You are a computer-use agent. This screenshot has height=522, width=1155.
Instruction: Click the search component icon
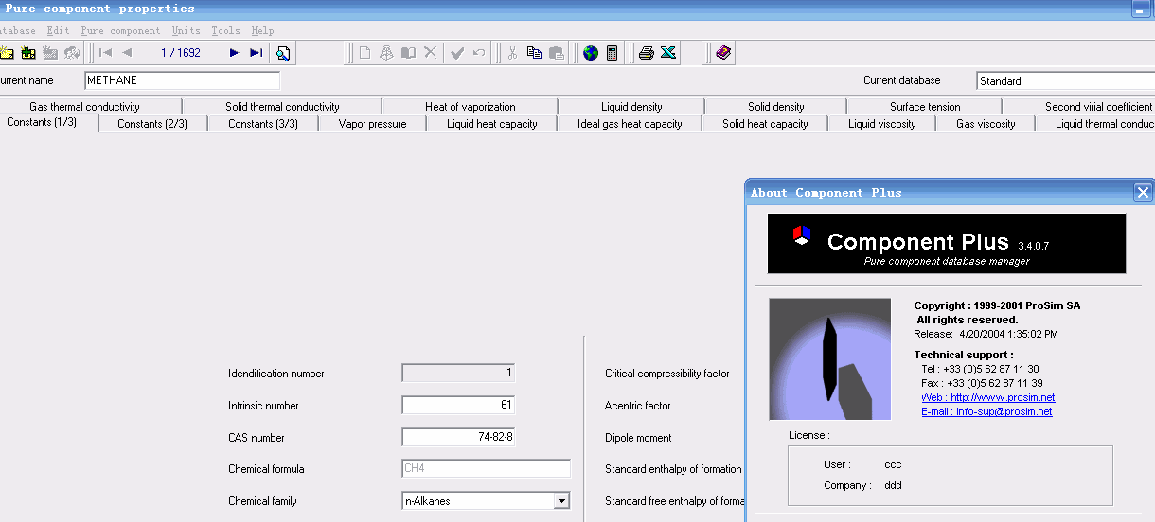point(282,53)
